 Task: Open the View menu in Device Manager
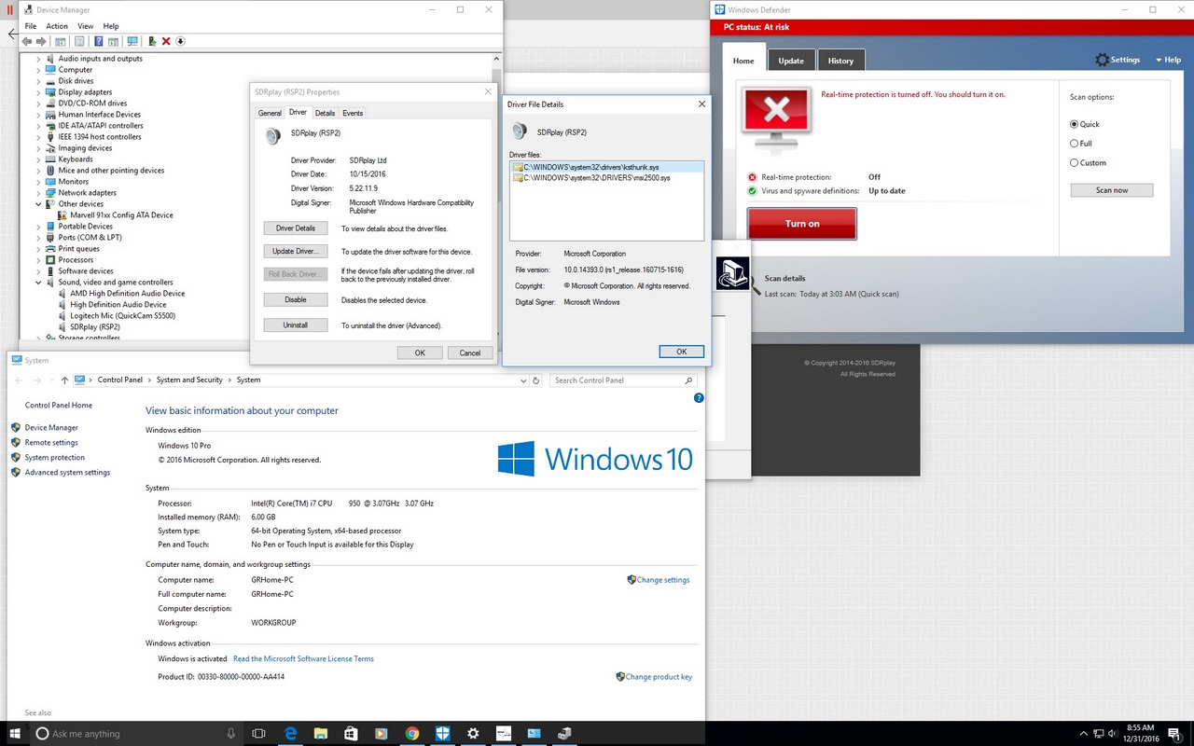click(x=86, y=26)
